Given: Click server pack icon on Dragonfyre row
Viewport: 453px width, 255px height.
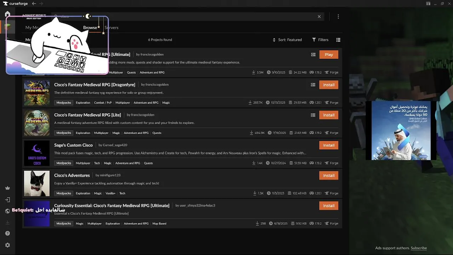Looking at the screenshot, I should pyautogui.click(x=313, y=85).
